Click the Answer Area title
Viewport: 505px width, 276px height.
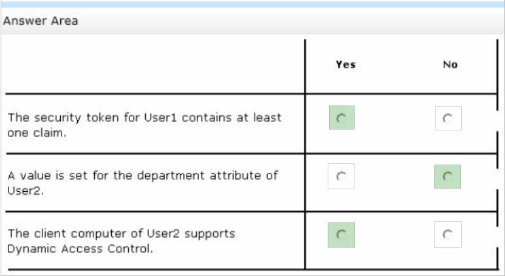(41, 21)
